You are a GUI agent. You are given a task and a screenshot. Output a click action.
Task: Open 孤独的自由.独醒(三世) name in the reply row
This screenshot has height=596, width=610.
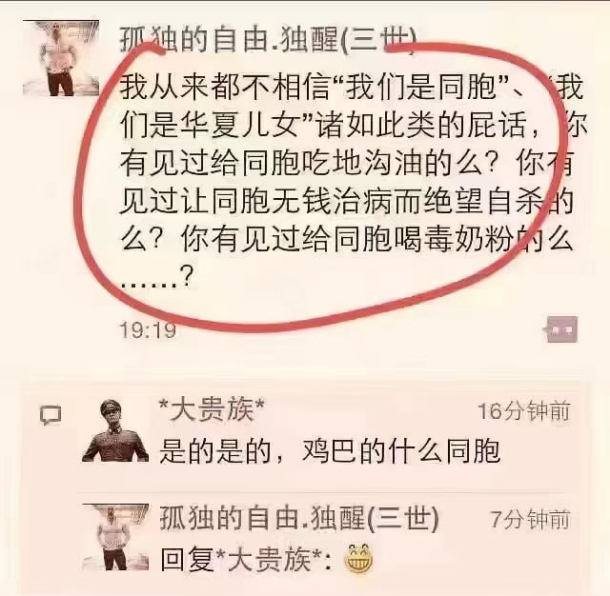[x=299, y=518]
